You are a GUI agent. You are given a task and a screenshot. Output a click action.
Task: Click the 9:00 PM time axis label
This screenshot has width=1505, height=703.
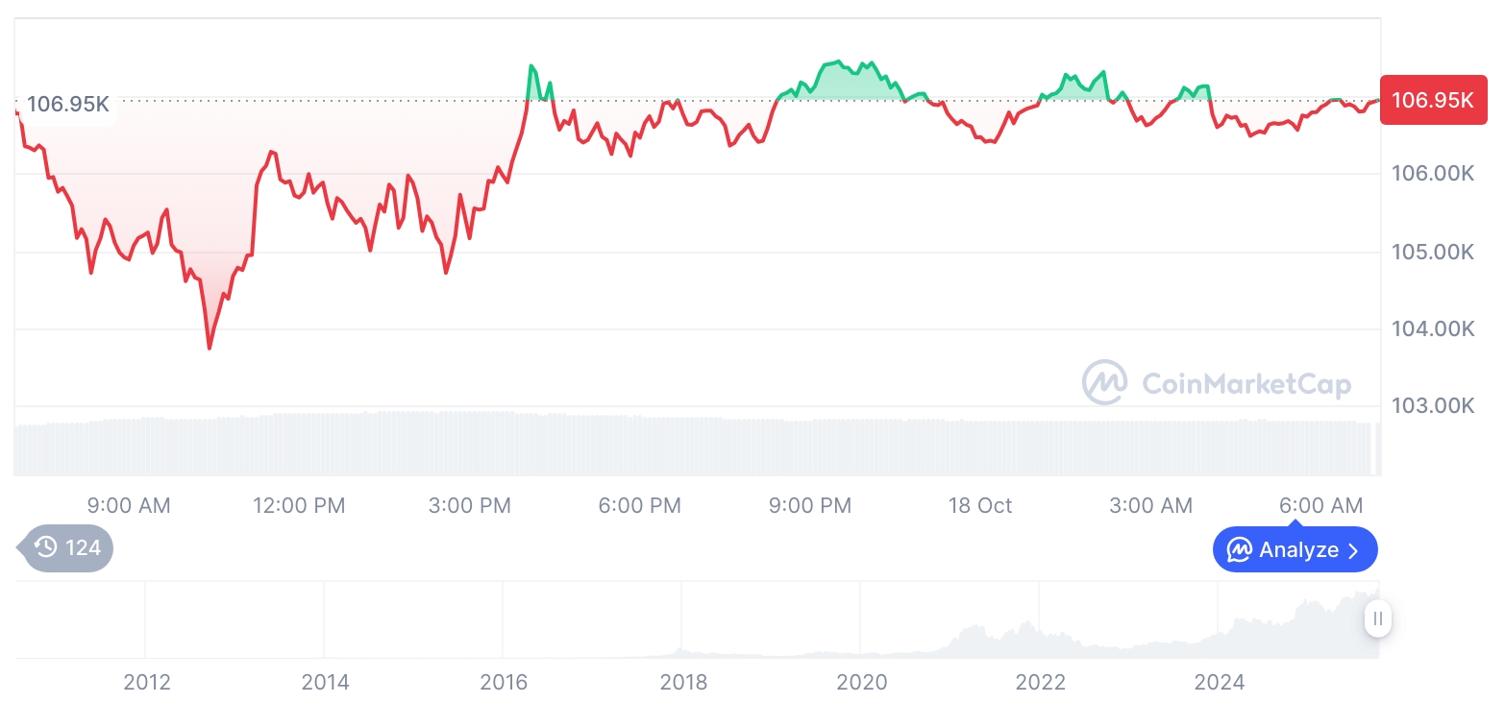[810, 506]
